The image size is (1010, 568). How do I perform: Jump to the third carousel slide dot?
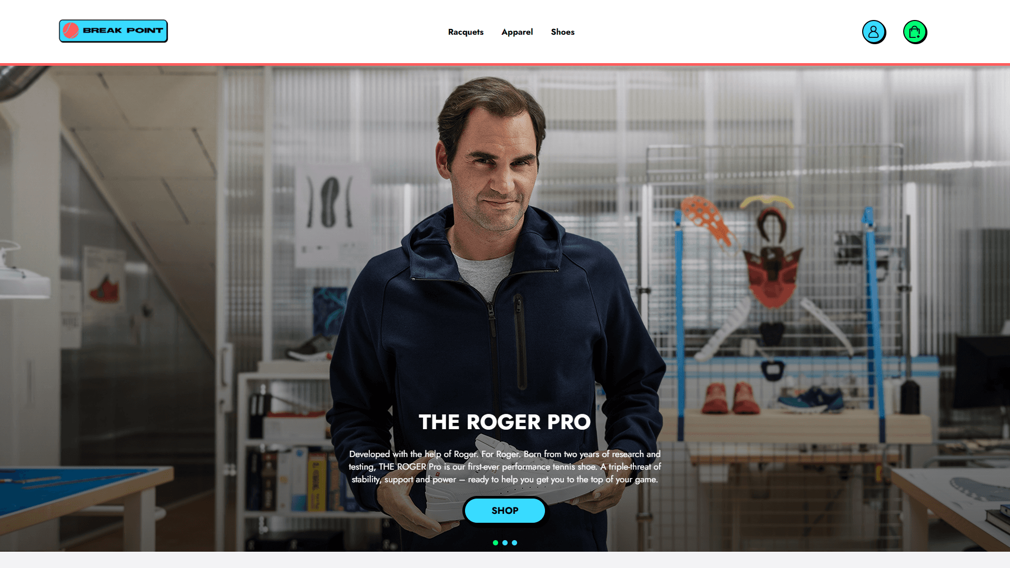pyautogui.click(x=514, y=543)
